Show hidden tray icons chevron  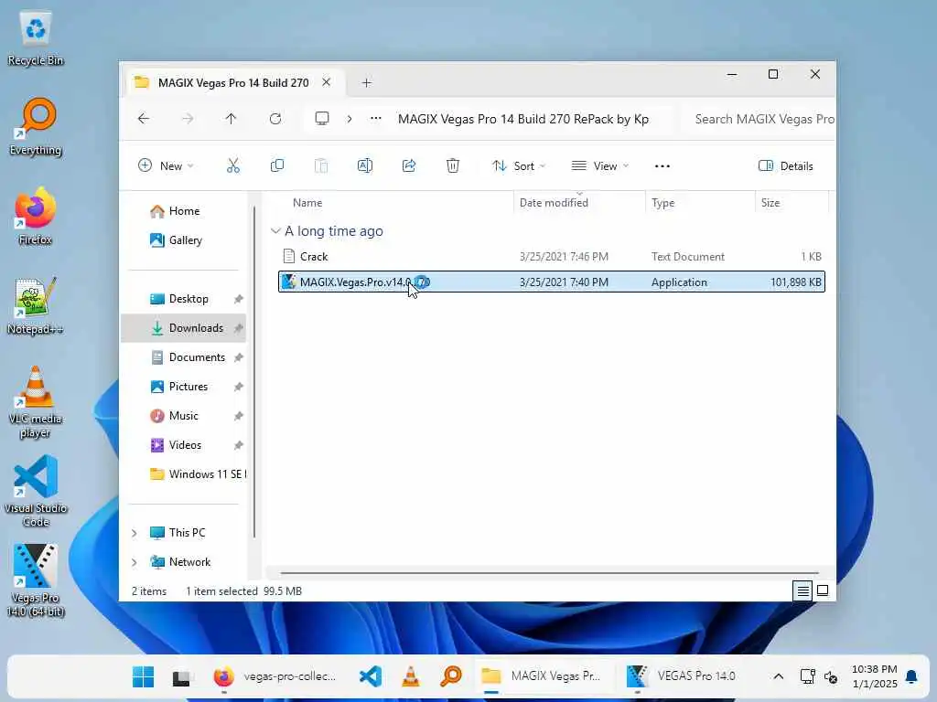pos(779,676)
